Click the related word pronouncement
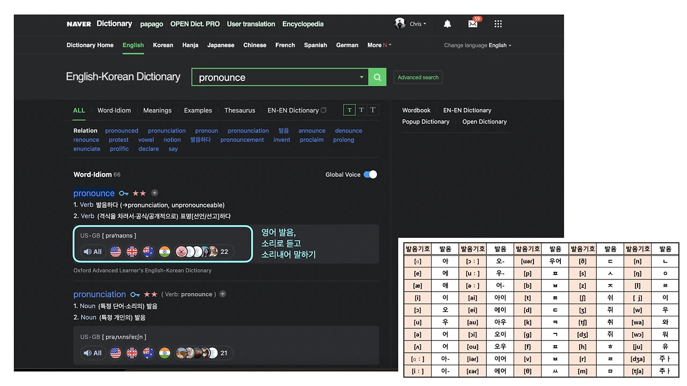This screenshot has height=386, width=687. 242,140
